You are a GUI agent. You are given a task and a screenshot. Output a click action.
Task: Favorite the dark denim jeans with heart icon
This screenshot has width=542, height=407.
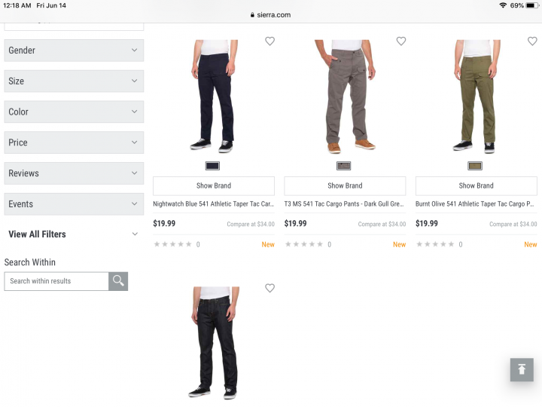(269, 288)
